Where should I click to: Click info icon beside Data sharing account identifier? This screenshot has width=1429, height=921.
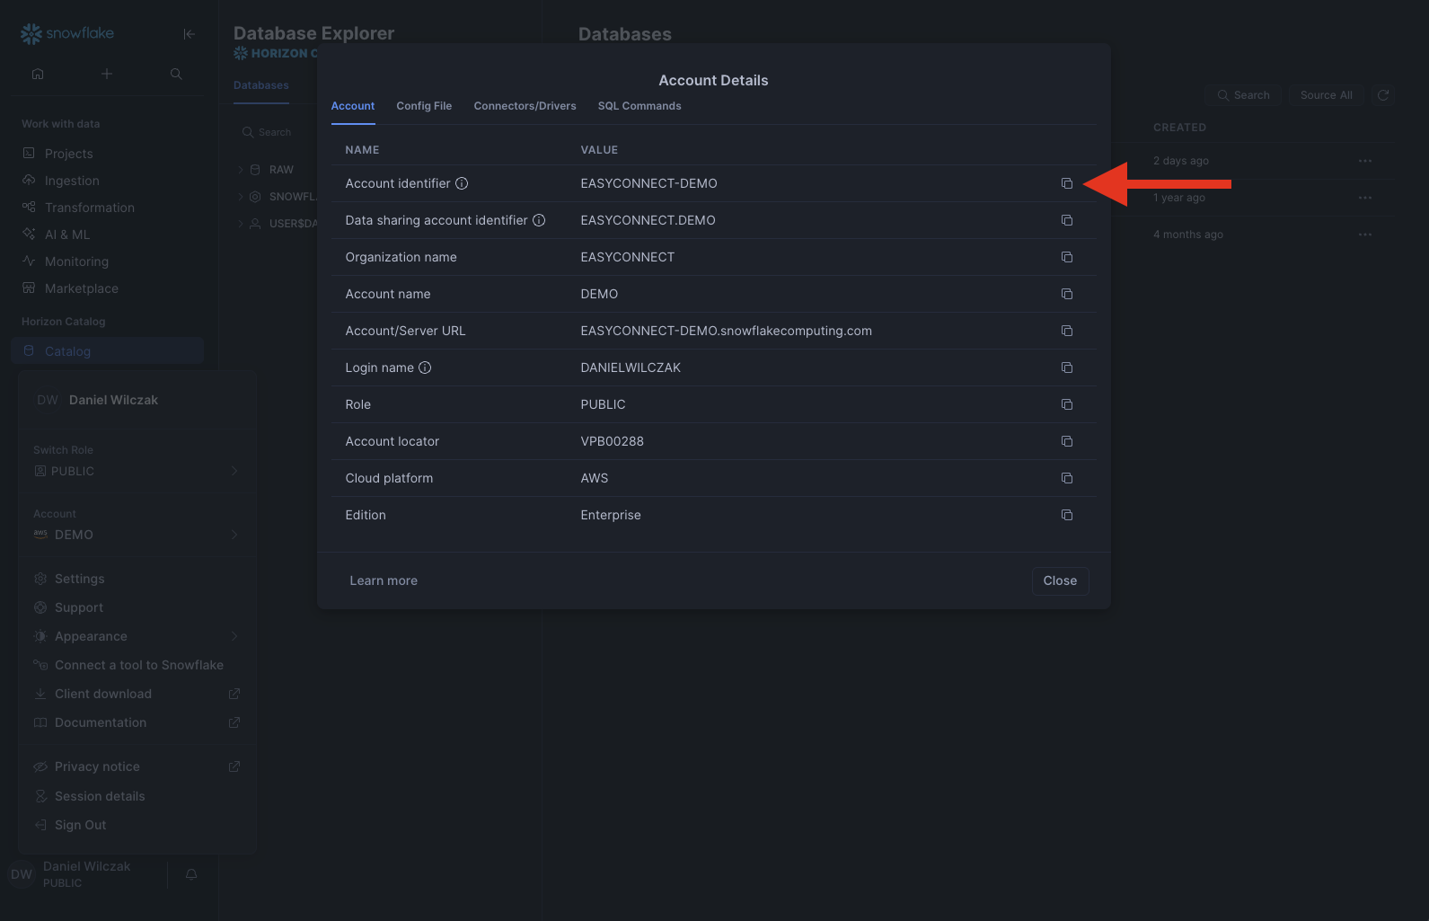539,220
